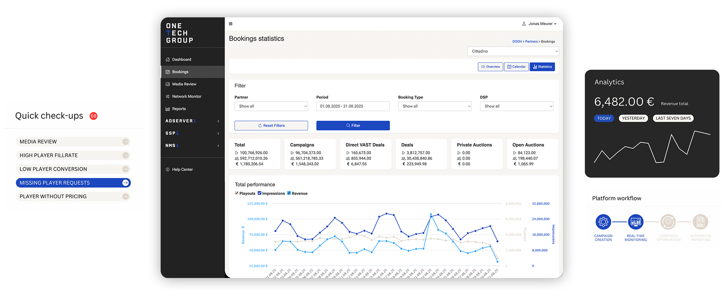This screenshot has height=304, width=724.
Task: Open the Booking Type dropdown
Action: (435, 106)
